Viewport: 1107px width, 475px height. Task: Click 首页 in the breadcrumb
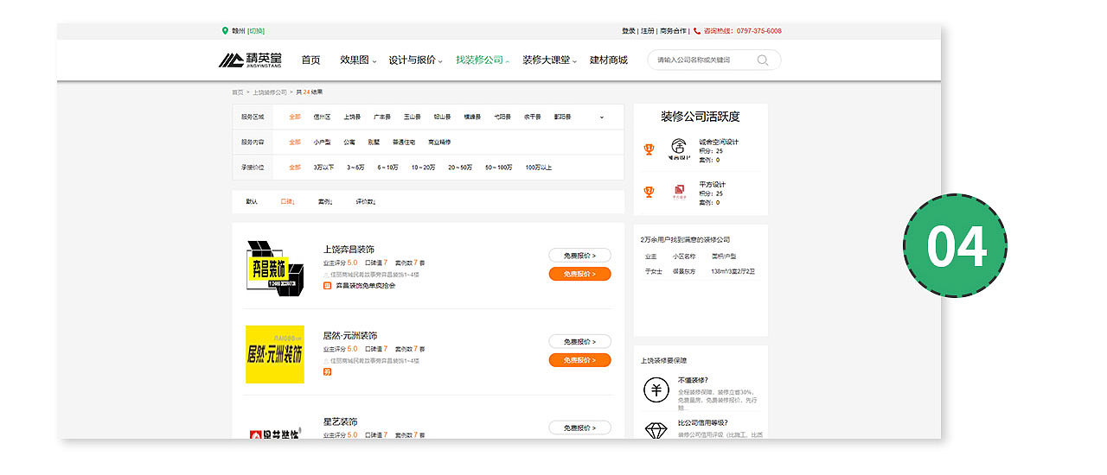237,92
